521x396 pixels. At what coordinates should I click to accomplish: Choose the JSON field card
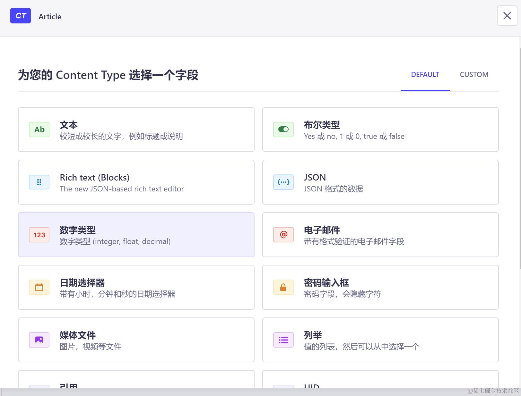[380, 182]
